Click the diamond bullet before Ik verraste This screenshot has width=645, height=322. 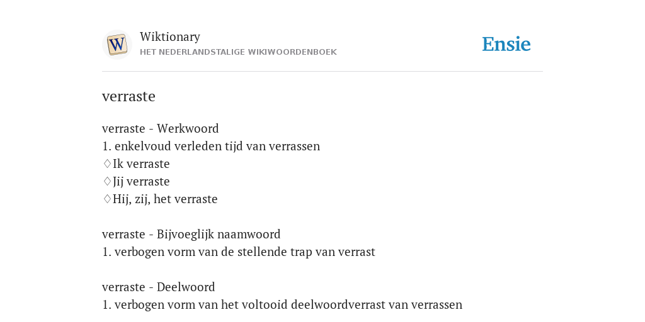tap(107, 164)
